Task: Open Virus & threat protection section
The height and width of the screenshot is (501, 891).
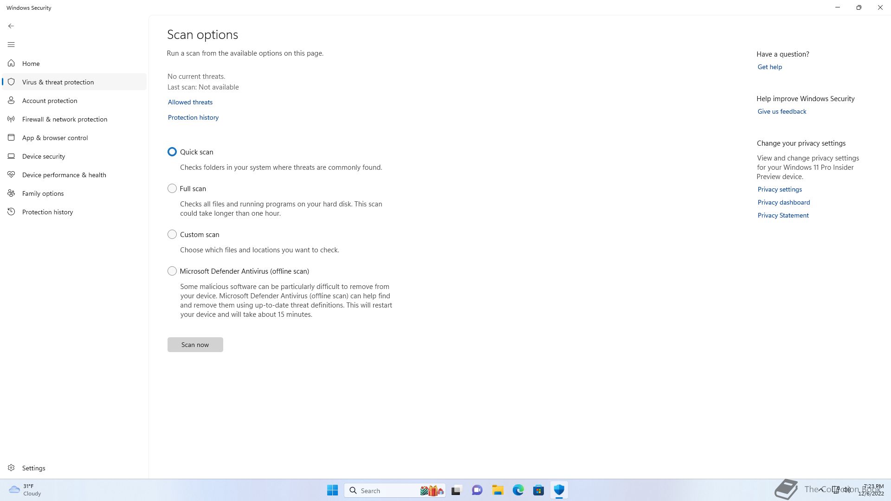Action: pyautogui.click(x=74, y=82)
